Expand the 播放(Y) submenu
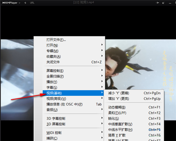 point(74,82)
